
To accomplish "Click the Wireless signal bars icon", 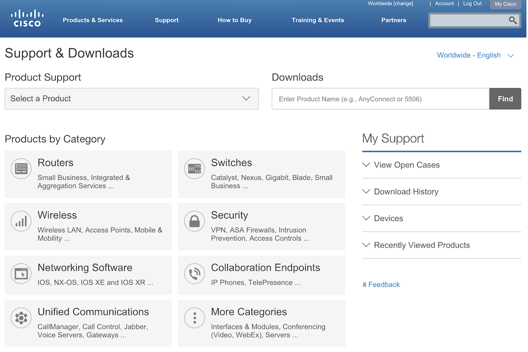I will click(21, 221).
